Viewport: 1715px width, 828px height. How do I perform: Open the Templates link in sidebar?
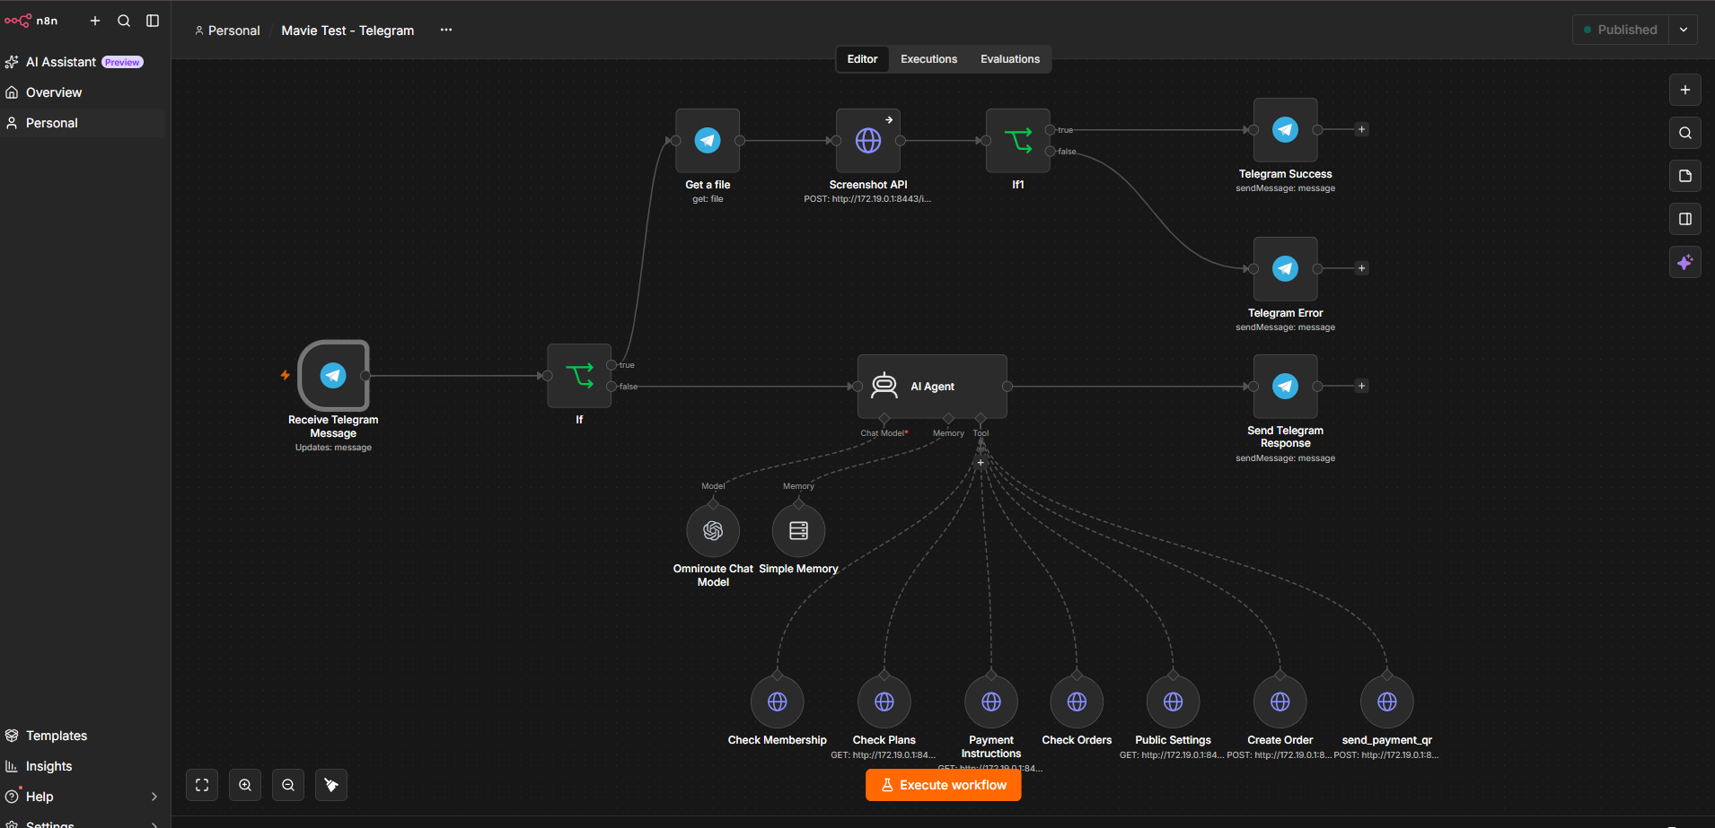[x=56, y=736]
